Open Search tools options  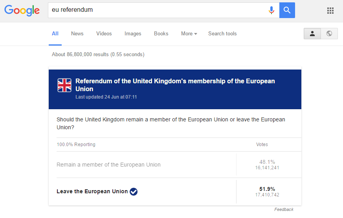[x=222, y=34]
